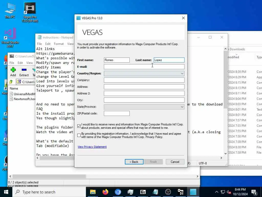262x197 pixels.
Task: Click the OBS taskbar icon
Action: tap(168, 192)
